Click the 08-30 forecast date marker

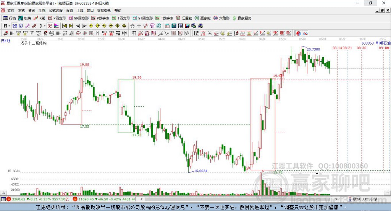[361, 48]
